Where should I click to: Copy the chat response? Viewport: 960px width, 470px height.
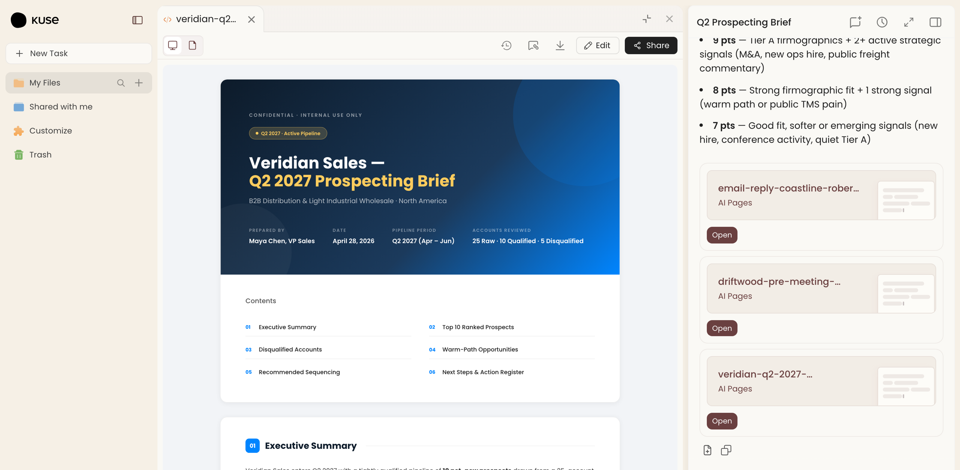pyautogui.click(x=726, y=450)
